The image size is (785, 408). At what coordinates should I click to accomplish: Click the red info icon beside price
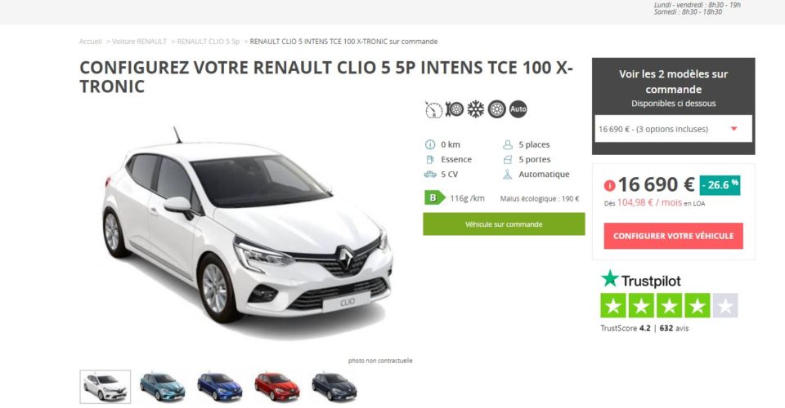609,185
